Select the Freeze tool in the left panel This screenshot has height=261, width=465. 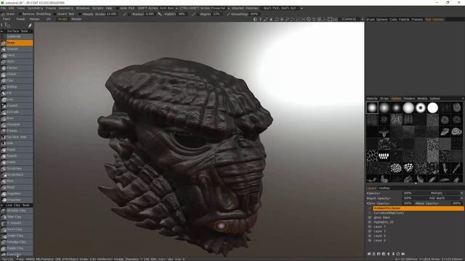(x=17, y=130)
